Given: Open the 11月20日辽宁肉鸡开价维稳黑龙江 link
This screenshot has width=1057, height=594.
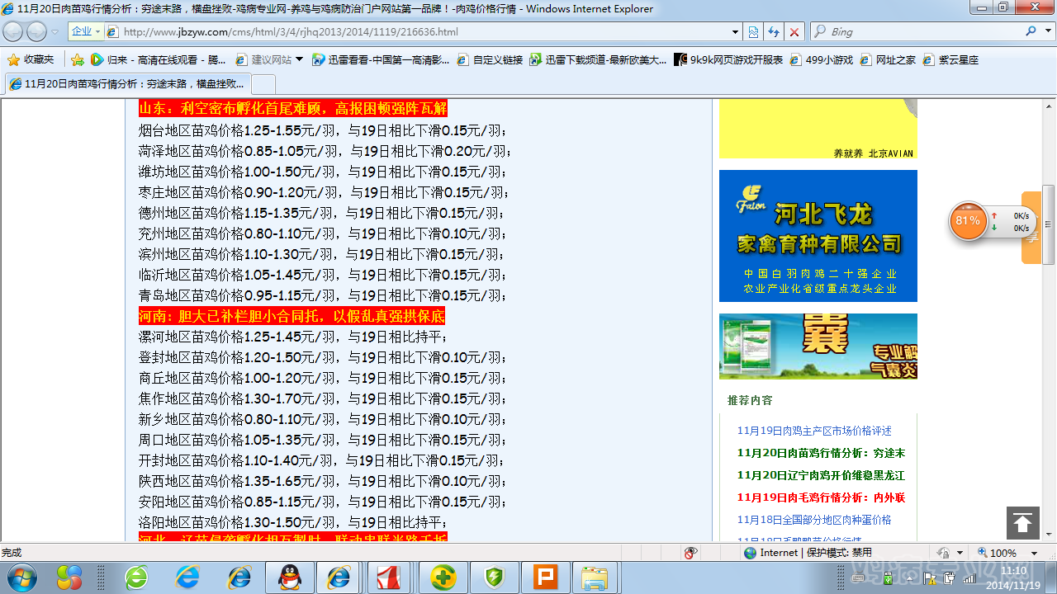Looking at the screenshot, I should [821, 475].
